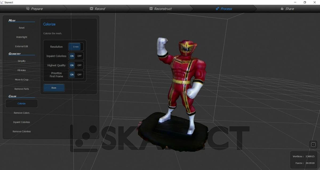Maximize the Skanect window
This screenshot has width=320, height=170.
pyautogui.click(x=305, y=2)
